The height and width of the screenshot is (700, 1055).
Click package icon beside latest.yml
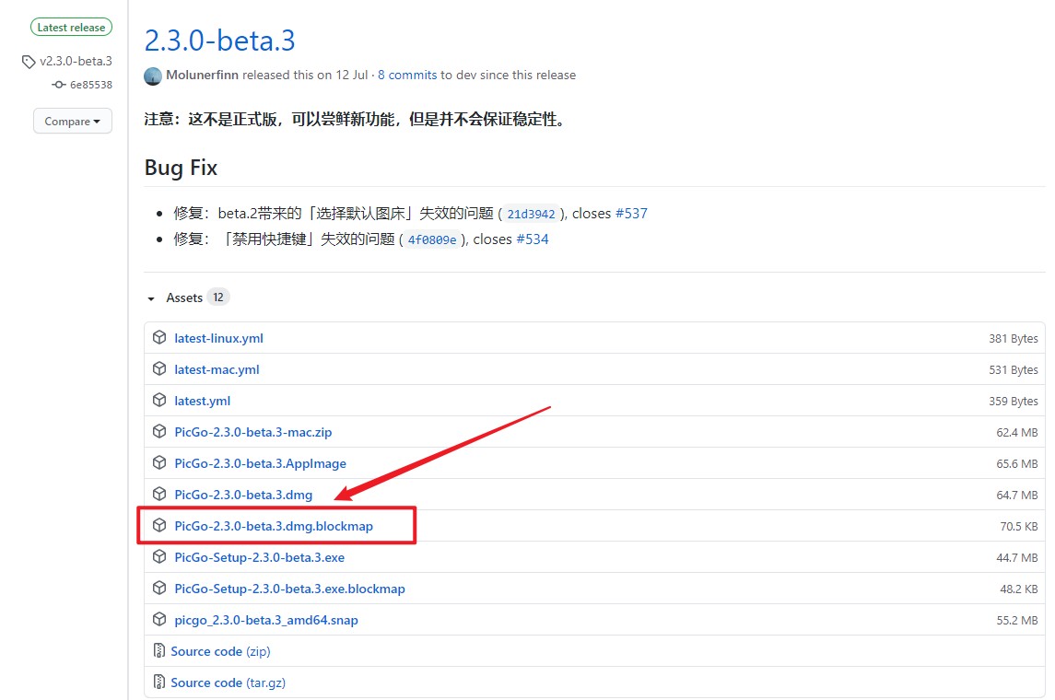[x=159, y=400]
